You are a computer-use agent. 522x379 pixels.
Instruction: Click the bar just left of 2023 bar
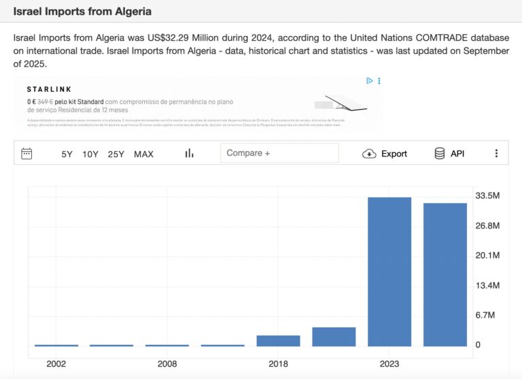334,336
